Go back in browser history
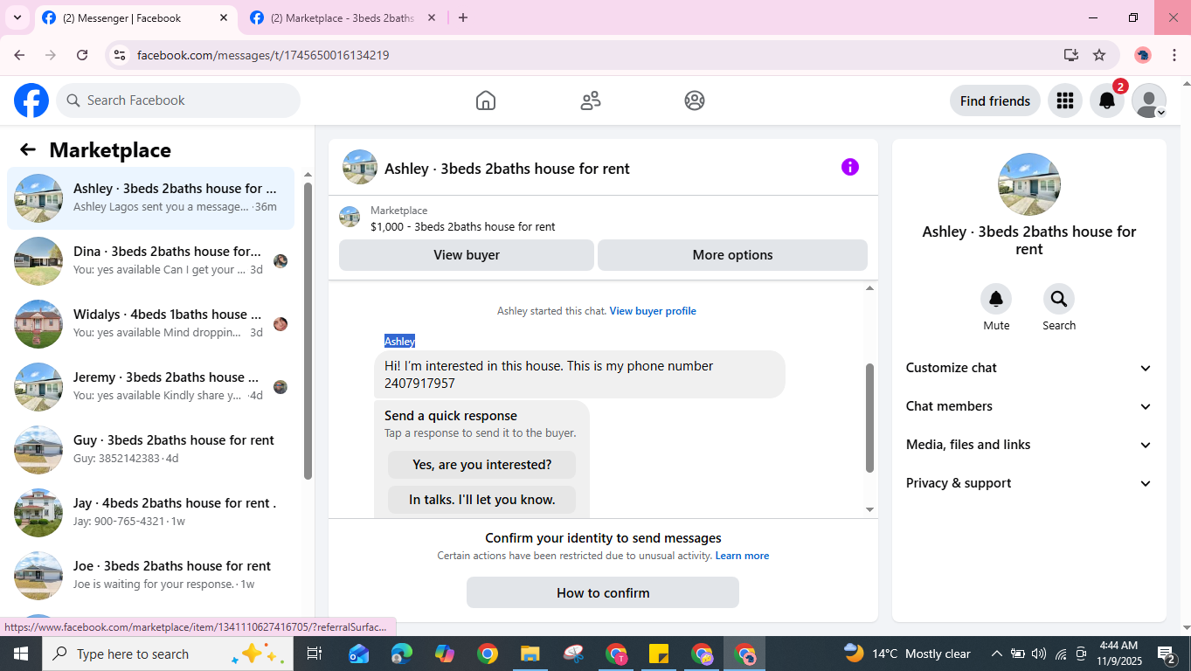The image size is (1191, 671). (x=19, y=55)
